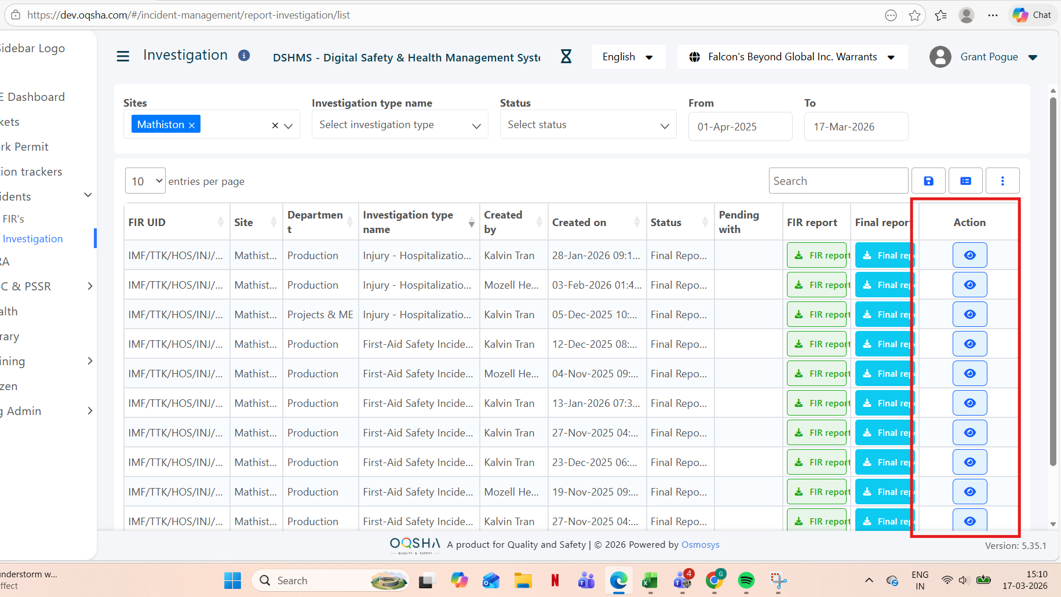Image resolution: width=1061 pixels, height=597 pixels.
Task: Click the column view card icon
Action: pyautogui.click(x=965, y=181)
